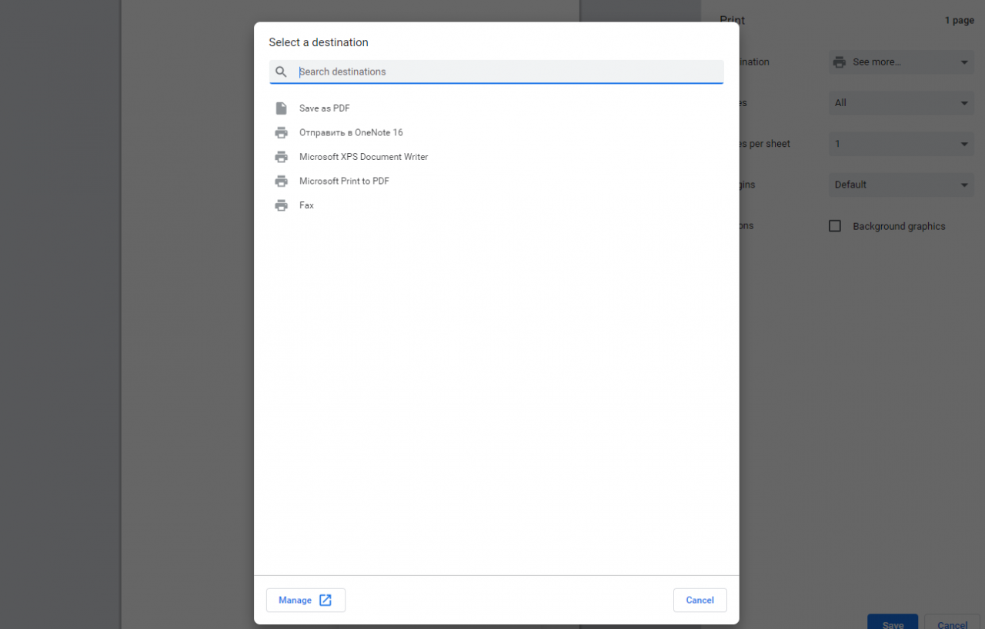Cancel the destination selection dialog

tap(700, 600)
